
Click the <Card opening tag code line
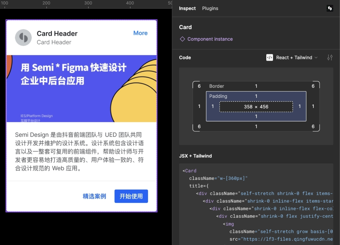pyautogui.click(x=190, y=171)
